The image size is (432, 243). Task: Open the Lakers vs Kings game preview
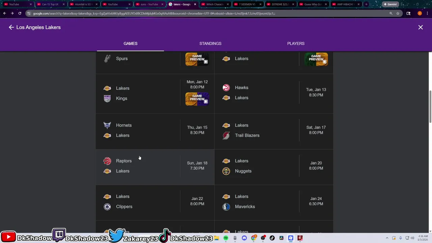pyautogui.click(x=197, y=99)
